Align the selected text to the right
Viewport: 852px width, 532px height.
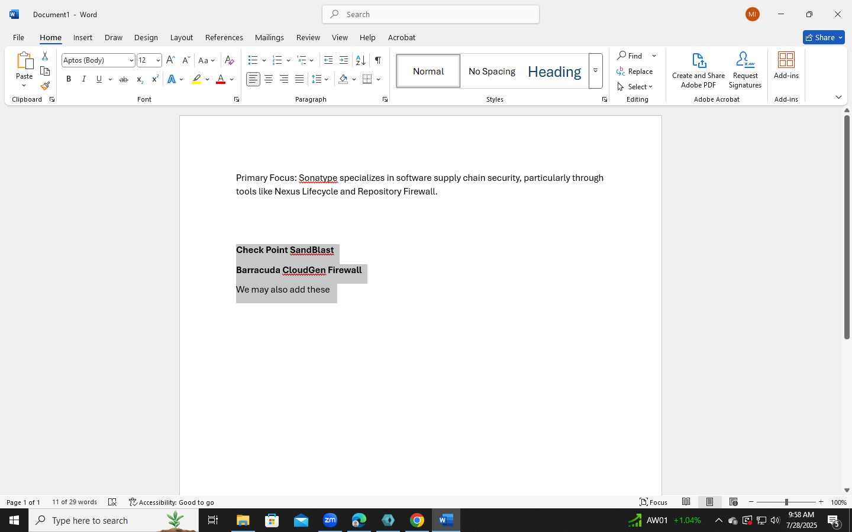coord(284,79)
